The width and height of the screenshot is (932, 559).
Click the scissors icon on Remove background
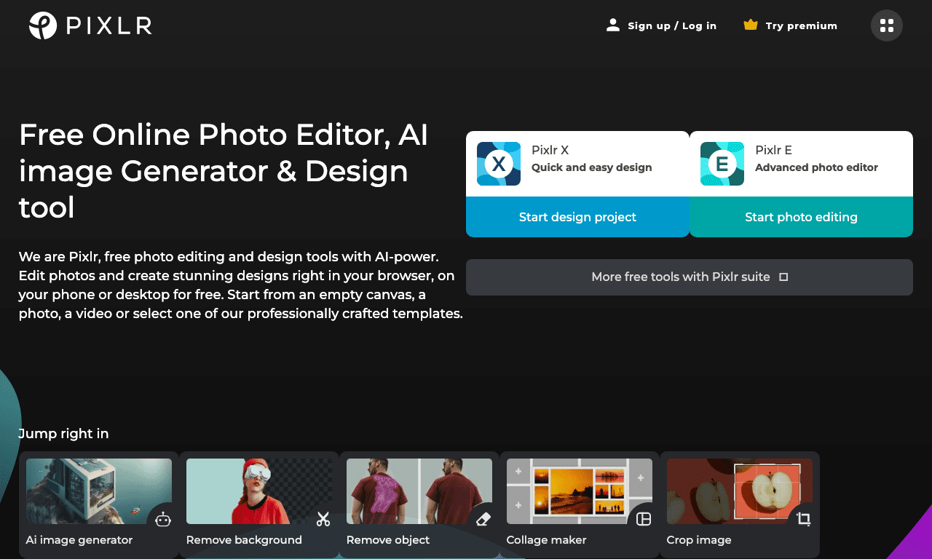[x=323, y=519]
